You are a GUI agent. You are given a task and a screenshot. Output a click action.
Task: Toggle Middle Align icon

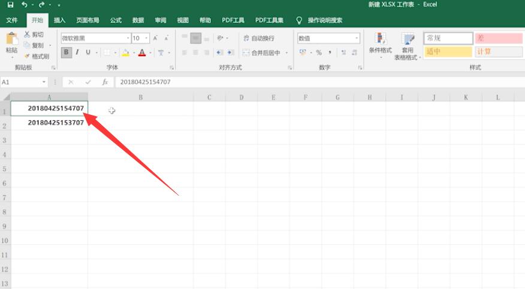click(196, 38)
